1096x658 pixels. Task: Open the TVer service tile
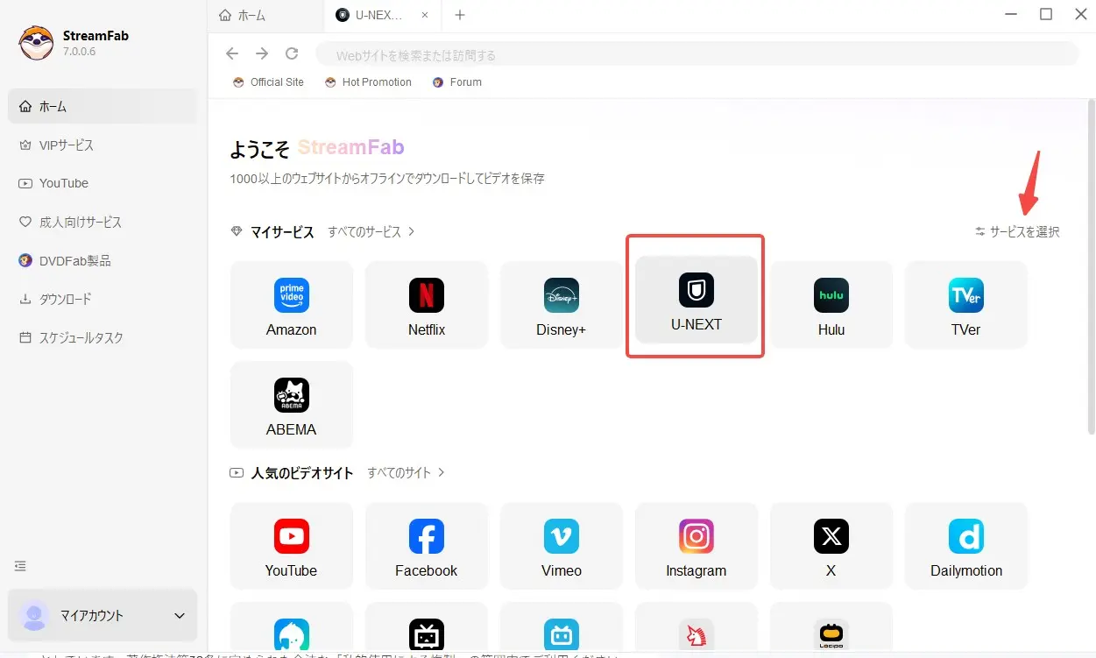click(966, 305)
